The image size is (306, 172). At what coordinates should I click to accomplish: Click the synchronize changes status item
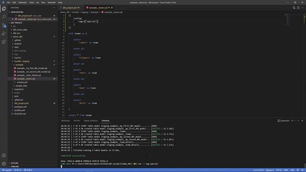click(18, 170)
